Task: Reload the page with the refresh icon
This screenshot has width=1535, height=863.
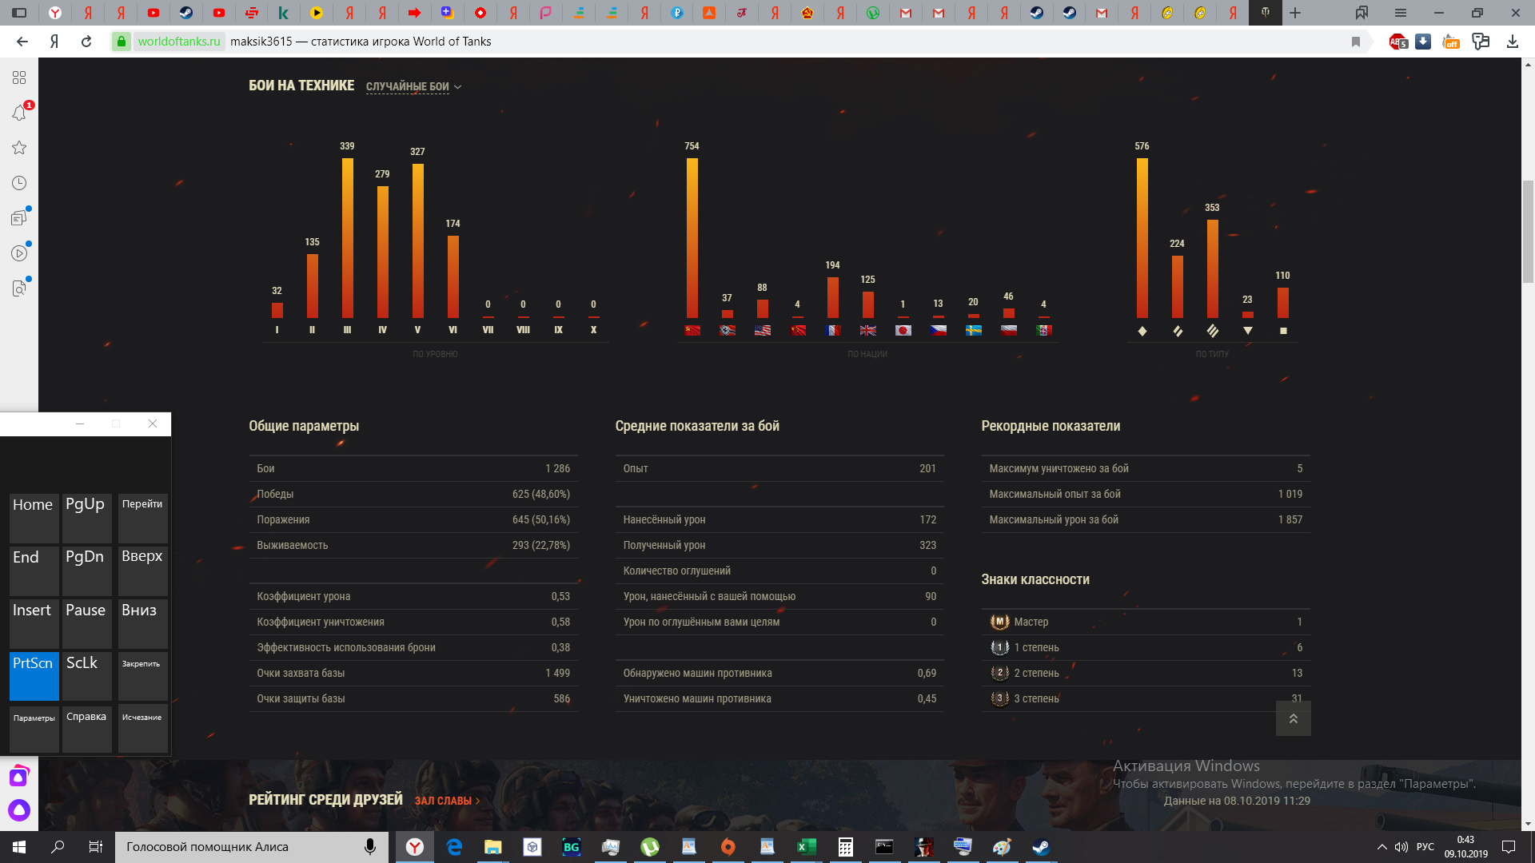Action: click(x=86, y=42)
